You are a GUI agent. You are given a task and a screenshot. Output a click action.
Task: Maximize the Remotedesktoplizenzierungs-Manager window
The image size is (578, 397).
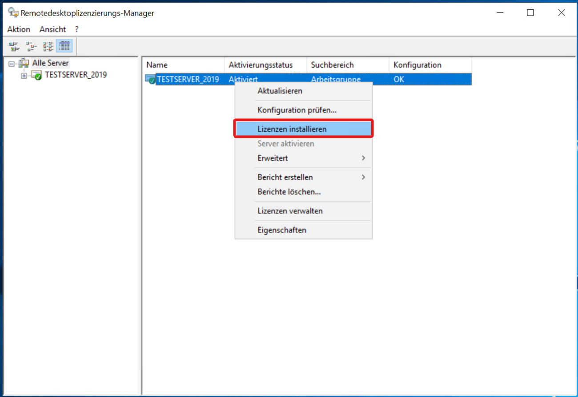[530, 13]
